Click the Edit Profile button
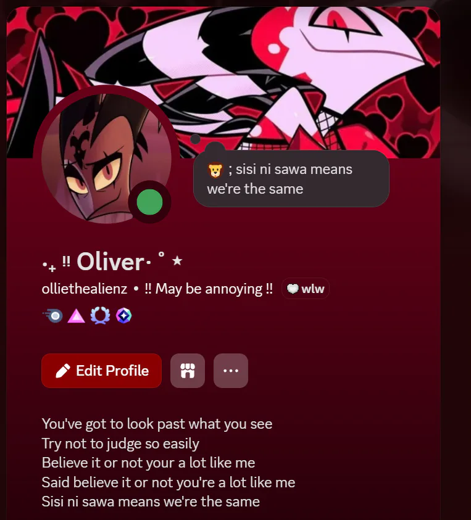Viewport: 471px width, 520px height. (102, 371)
